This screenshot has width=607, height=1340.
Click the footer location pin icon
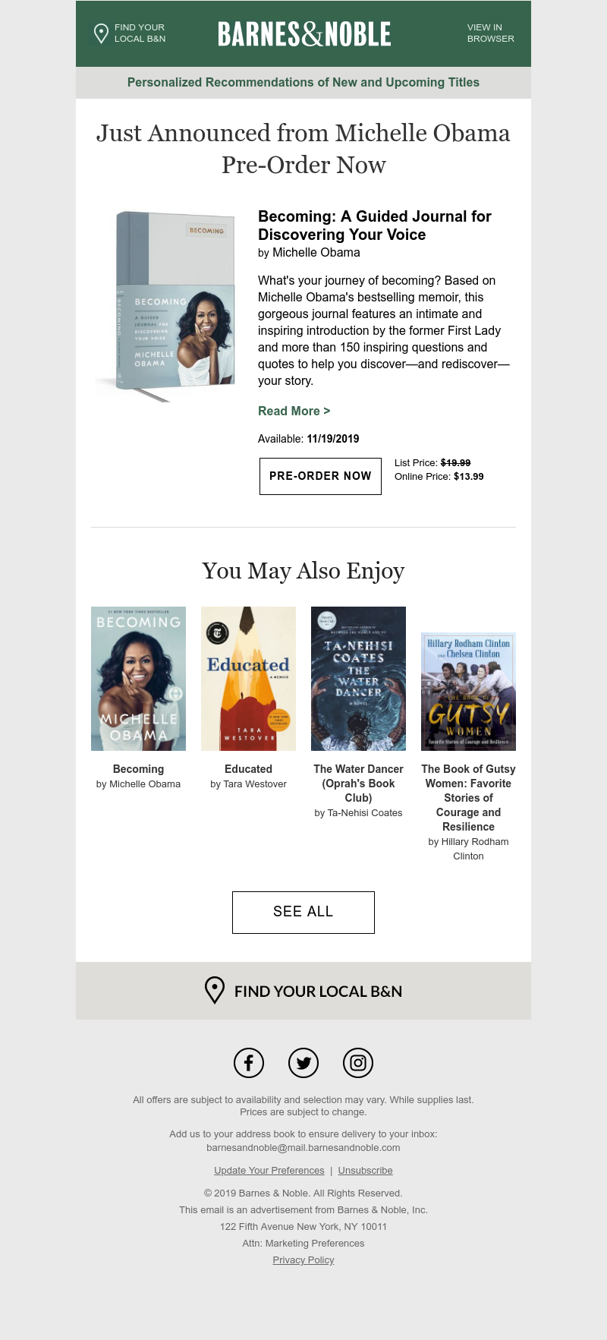point(215,991)
